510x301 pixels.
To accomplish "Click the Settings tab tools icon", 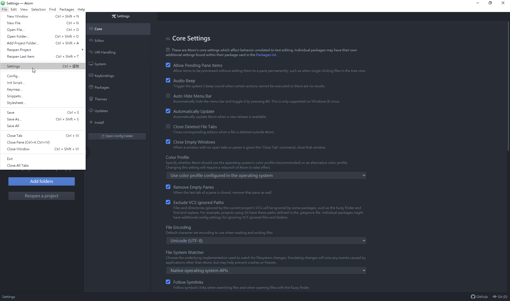I will (114, 16).
